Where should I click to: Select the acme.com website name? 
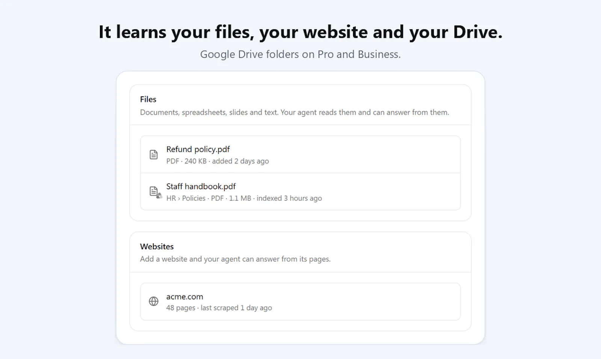(x=185, y=297)
